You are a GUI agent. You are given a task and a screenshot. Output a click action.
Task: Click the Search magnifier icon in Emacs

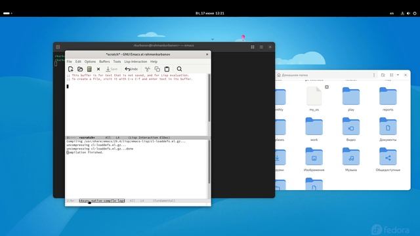[x=179, y=69]
